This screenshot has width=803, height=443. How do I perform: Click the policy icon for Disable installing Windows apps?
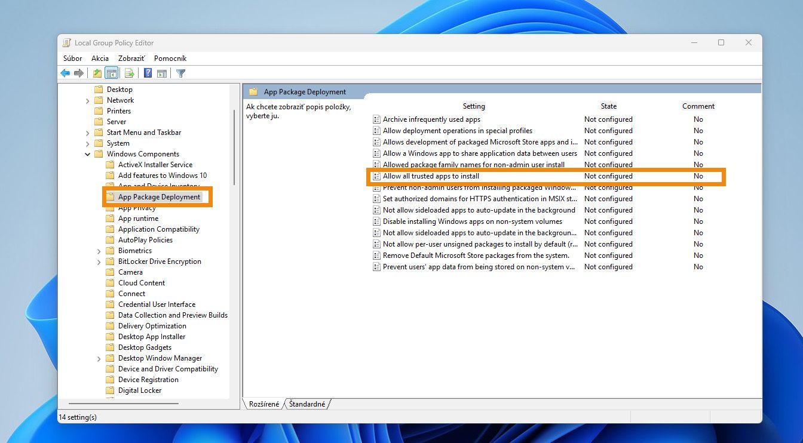point(376,221)
